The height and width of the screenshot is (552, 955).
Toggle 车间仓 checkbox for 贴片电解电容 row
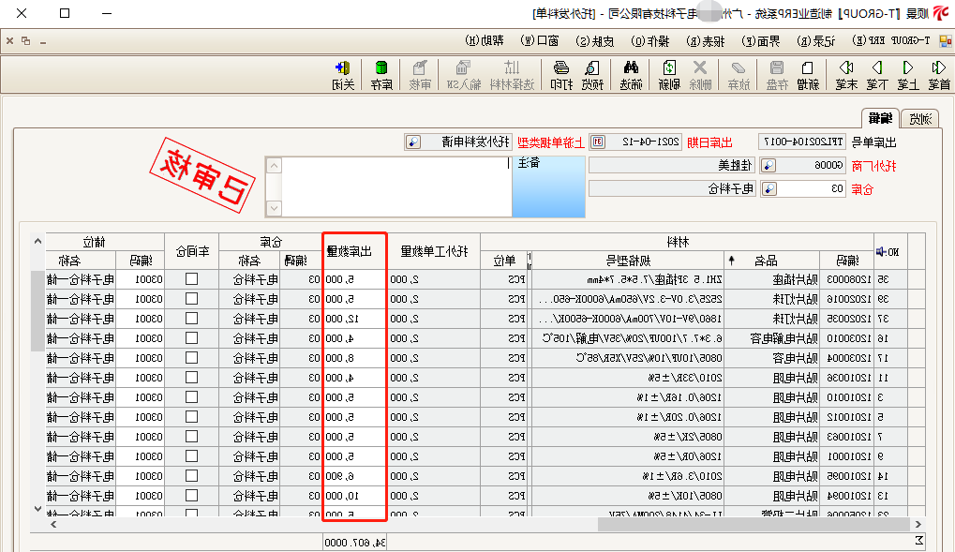pos(191,337)
